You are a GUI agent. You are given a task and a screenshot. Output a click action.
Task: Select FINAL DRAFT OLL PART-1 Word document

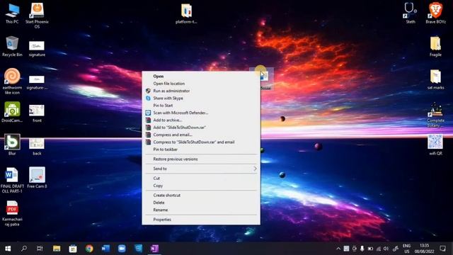[x=12, y=180]
